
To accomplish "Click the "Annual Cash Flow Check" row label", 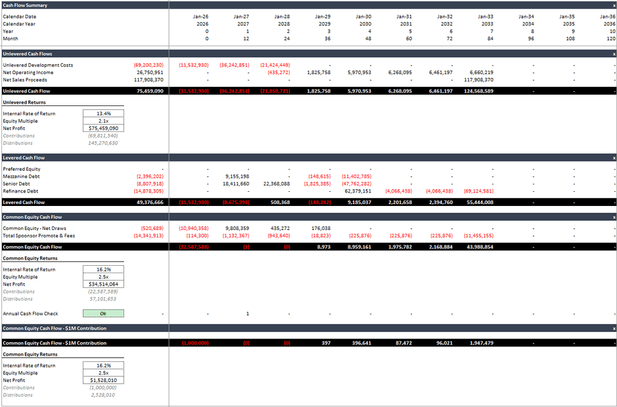I will [30, 314].
